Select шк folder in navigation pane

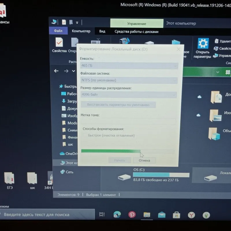coord(68,144)
